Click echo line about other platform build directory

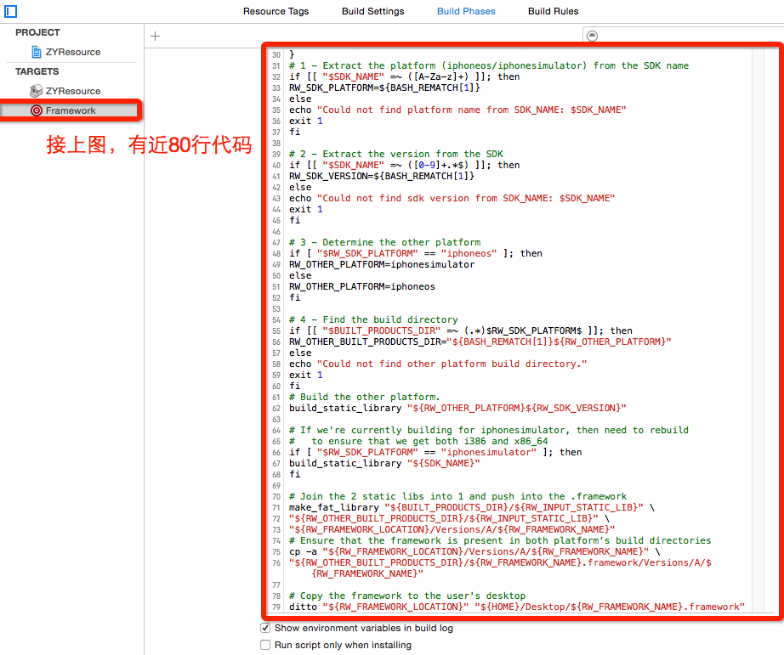(438, 364)
